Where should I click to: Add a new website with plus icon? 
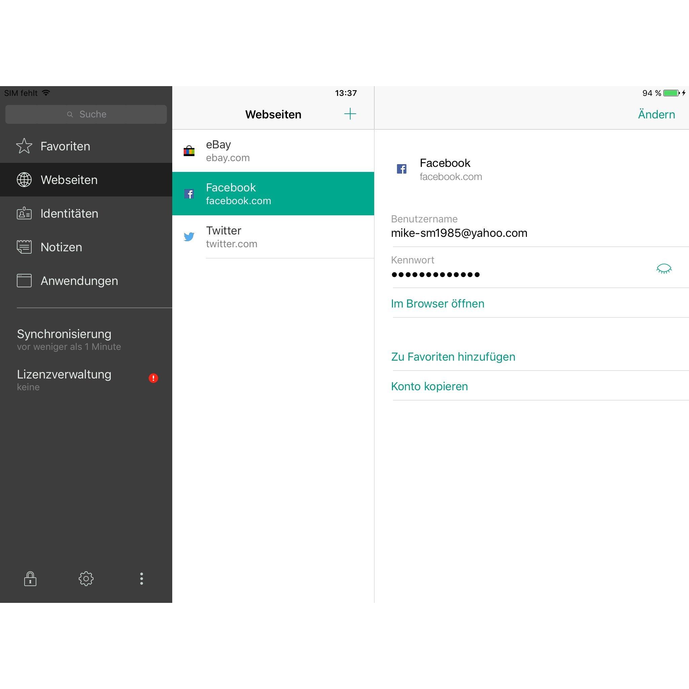click(x=350, y=114)
